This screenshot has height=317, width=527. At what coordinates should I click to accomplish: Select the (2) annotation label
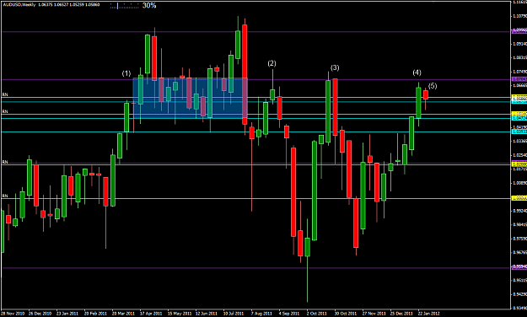[272, 63]
